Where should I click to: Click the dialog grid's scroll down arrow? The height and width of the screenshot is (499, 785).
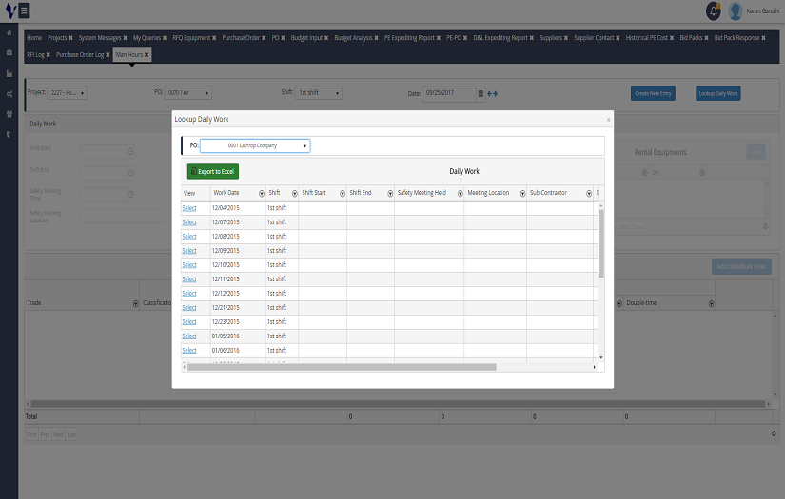(x=600, y=358)
